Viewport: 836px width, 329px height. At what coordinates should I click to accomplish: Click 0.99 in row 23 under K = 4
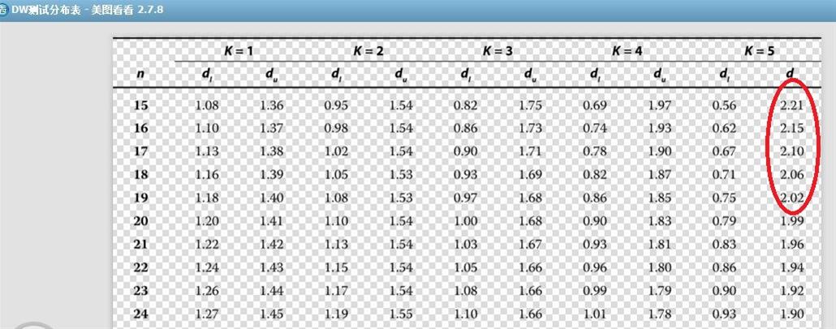[595, 291]
